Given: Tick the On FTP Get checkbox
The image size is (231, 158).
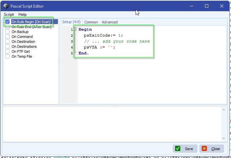Looking at the screenshot, I should click(7, 51).
